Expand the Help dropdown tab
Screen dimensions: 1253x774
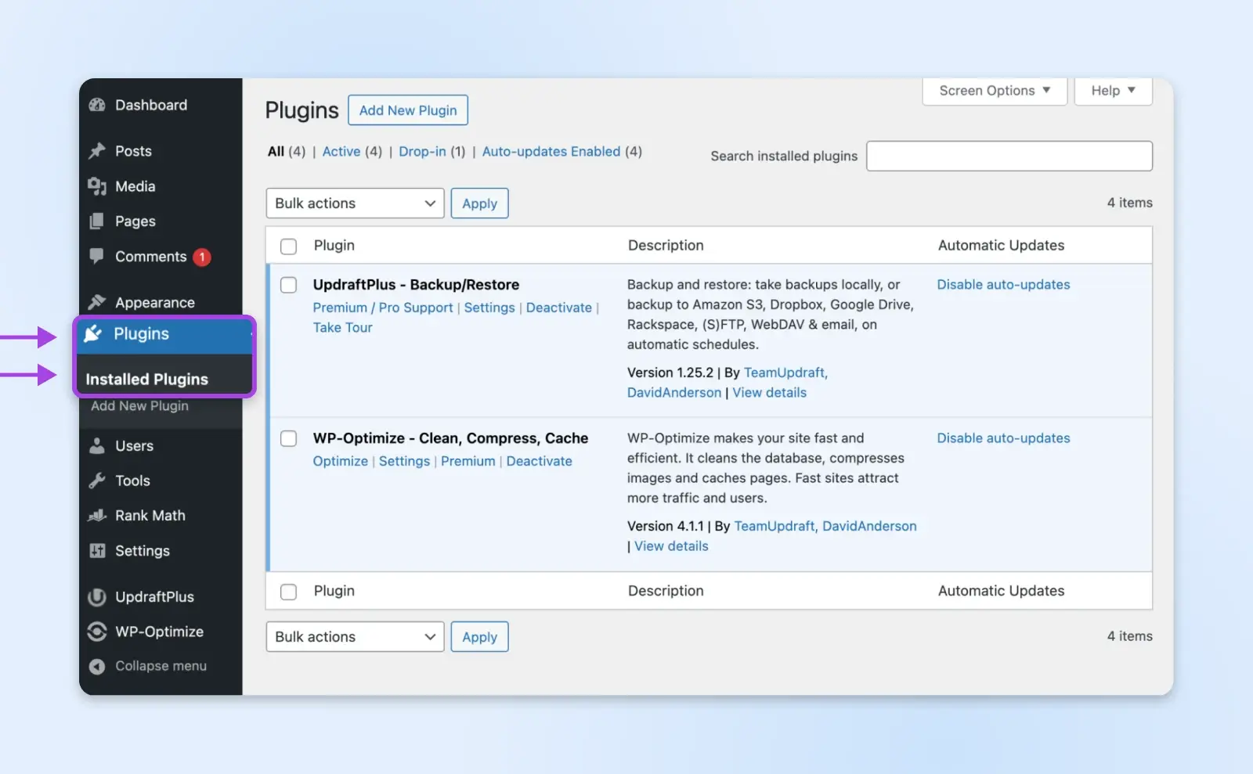coord(1113,91)
